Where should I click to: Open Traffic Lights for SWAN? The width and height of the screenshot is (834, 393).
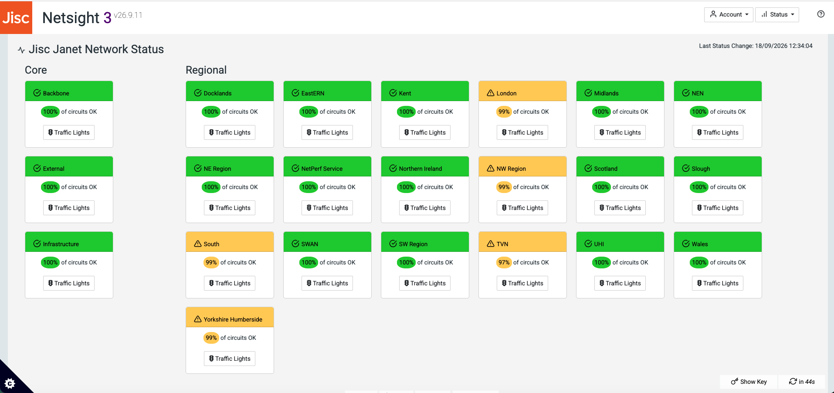click(327, 283)
